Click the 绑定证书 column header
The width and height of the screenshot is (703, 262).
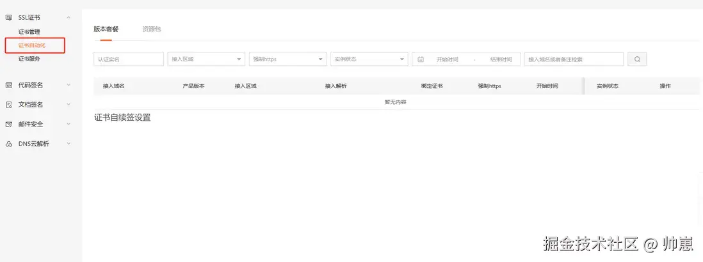[x=432, y=86]
